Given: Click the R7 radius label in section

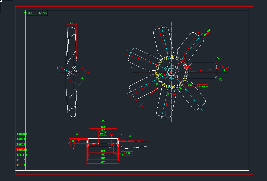Looking at the screenshot, I should point(121,135).
